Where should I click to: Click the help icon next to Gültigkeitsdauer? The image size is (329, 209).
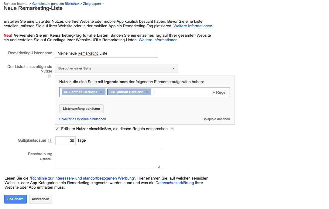tap(50, 140)
